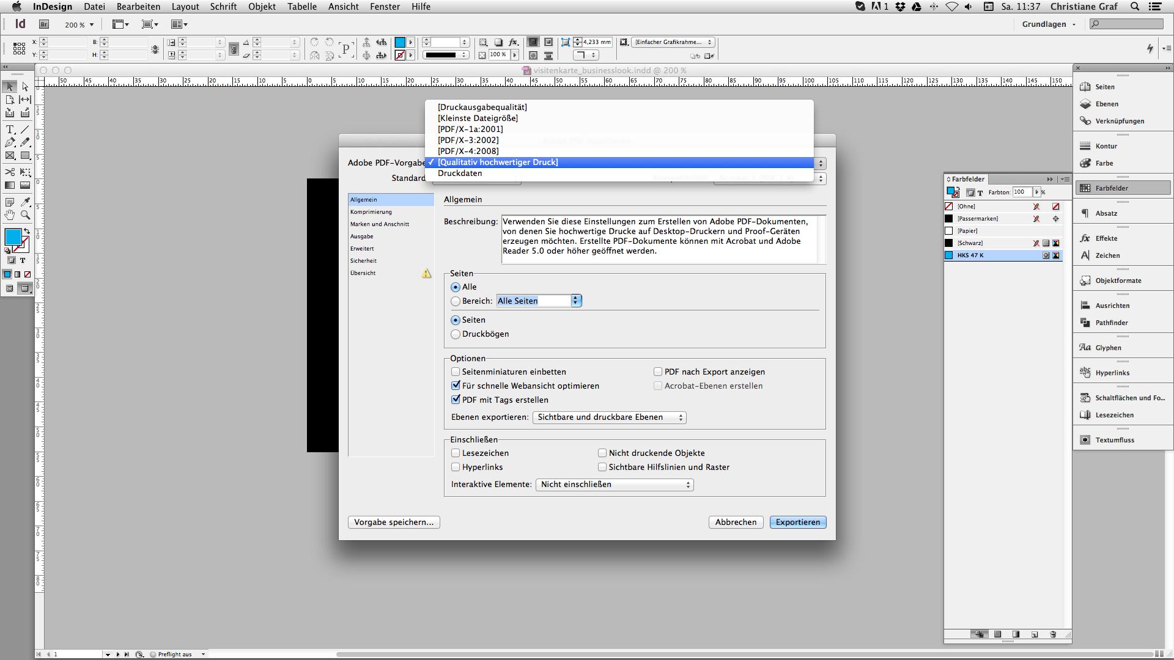Select the Druckbögen radio button

pyautogui.click(x=456, y=334)
